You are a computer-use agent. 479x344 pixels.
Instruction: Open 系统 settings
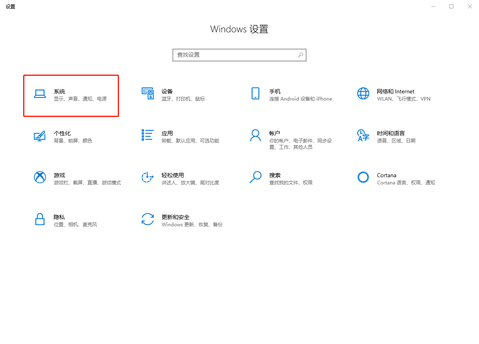71,95
